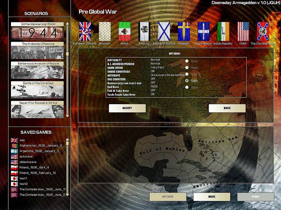The height and width of the screenshot is (210, 281).
Task: Select the 1946 end date radio button
Action: pyautogui.click(x=187, y=67)
